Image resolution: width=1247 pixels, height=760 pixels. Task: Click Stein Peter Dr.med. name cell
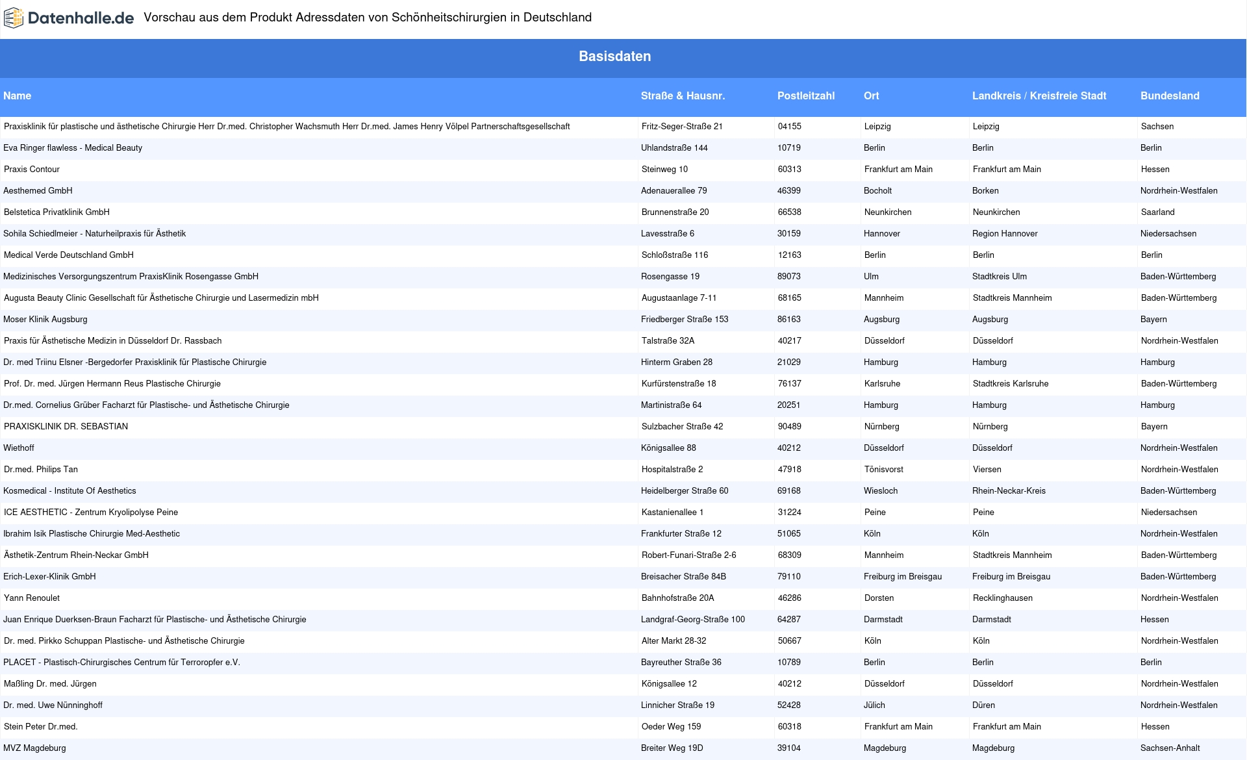click(x=41, y=727)
